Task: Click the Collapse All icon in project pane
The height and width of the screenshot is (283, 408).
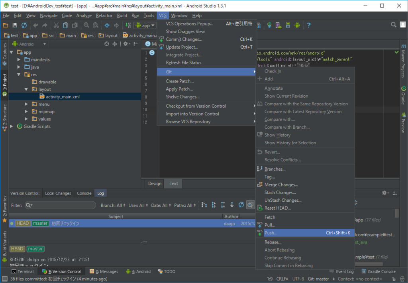Action: click(x=114, y=44)
